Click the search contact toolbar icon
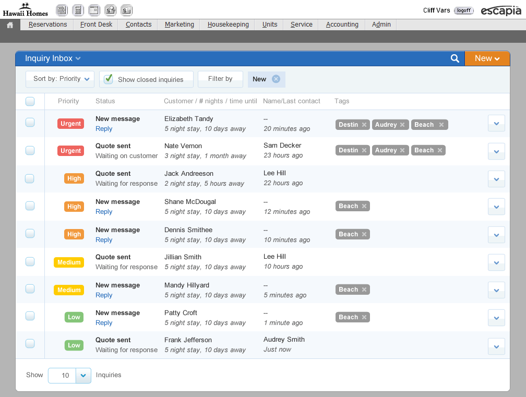The image size is (526, 397). [110, 10]
